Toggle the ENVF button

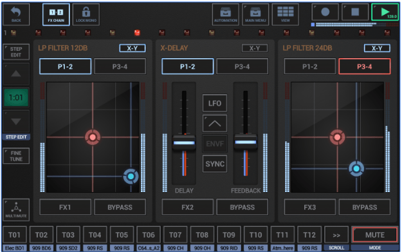[215, 144]
